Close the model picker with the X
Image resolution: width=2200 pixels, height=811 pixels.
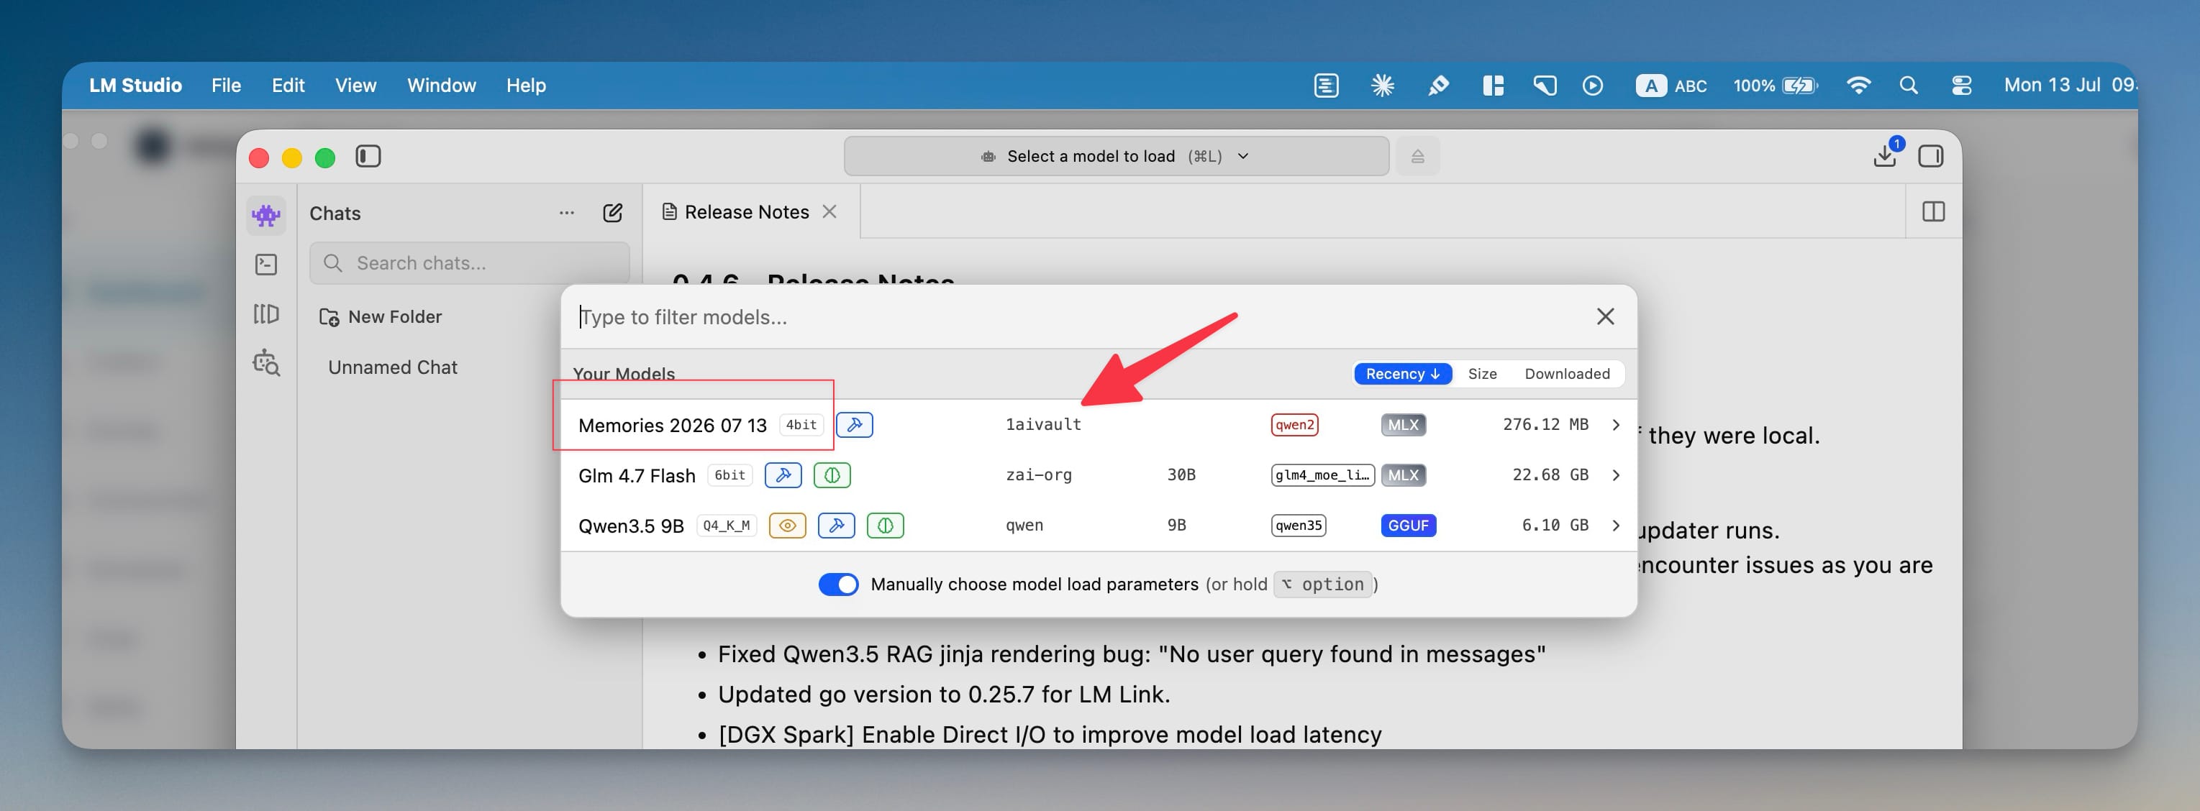pyautogui.click(x=1606, y=317)
